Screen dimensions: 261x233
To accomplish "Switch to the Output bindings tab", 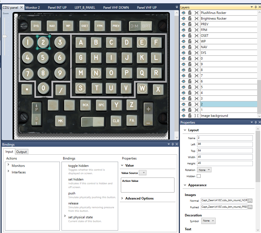I will pos(22,152).
